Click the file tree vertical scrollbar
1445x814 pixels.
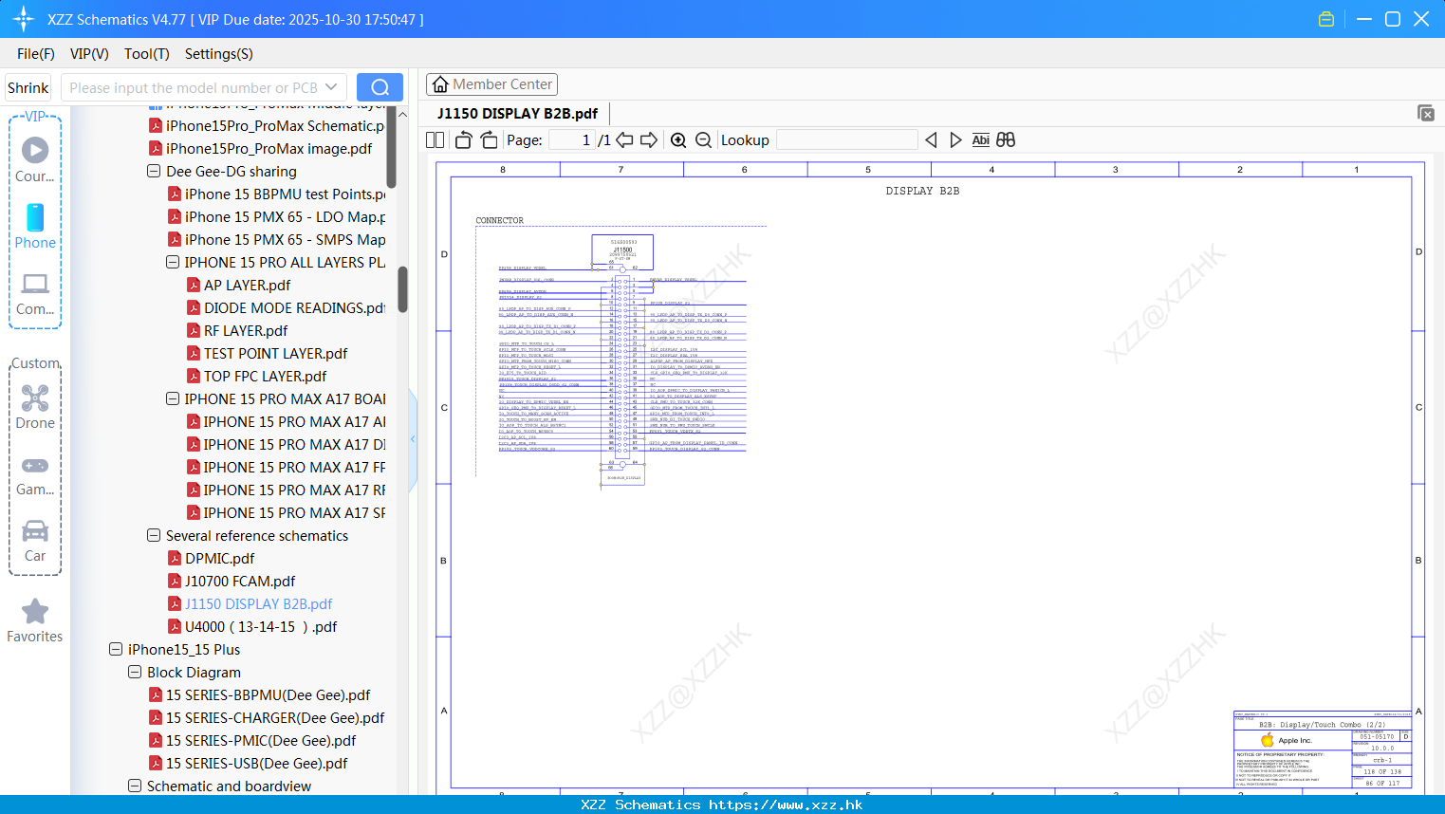coord(403,288)
